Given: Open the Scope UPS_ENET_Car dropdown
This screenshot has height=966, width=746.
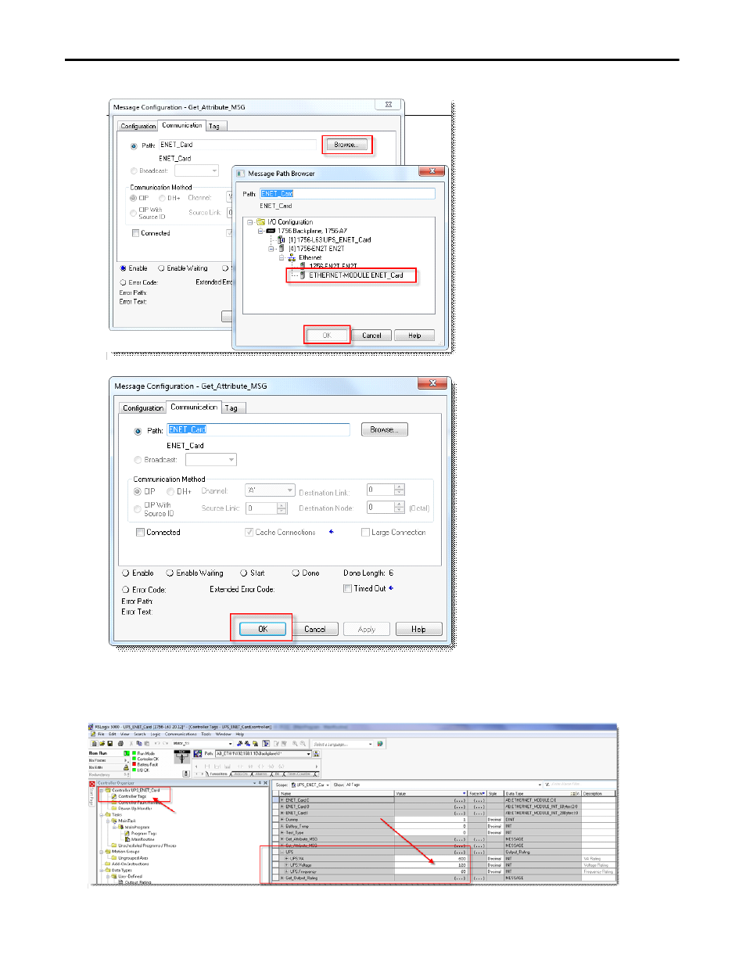Looking at the screenshot, I should [x=328, y=784].
